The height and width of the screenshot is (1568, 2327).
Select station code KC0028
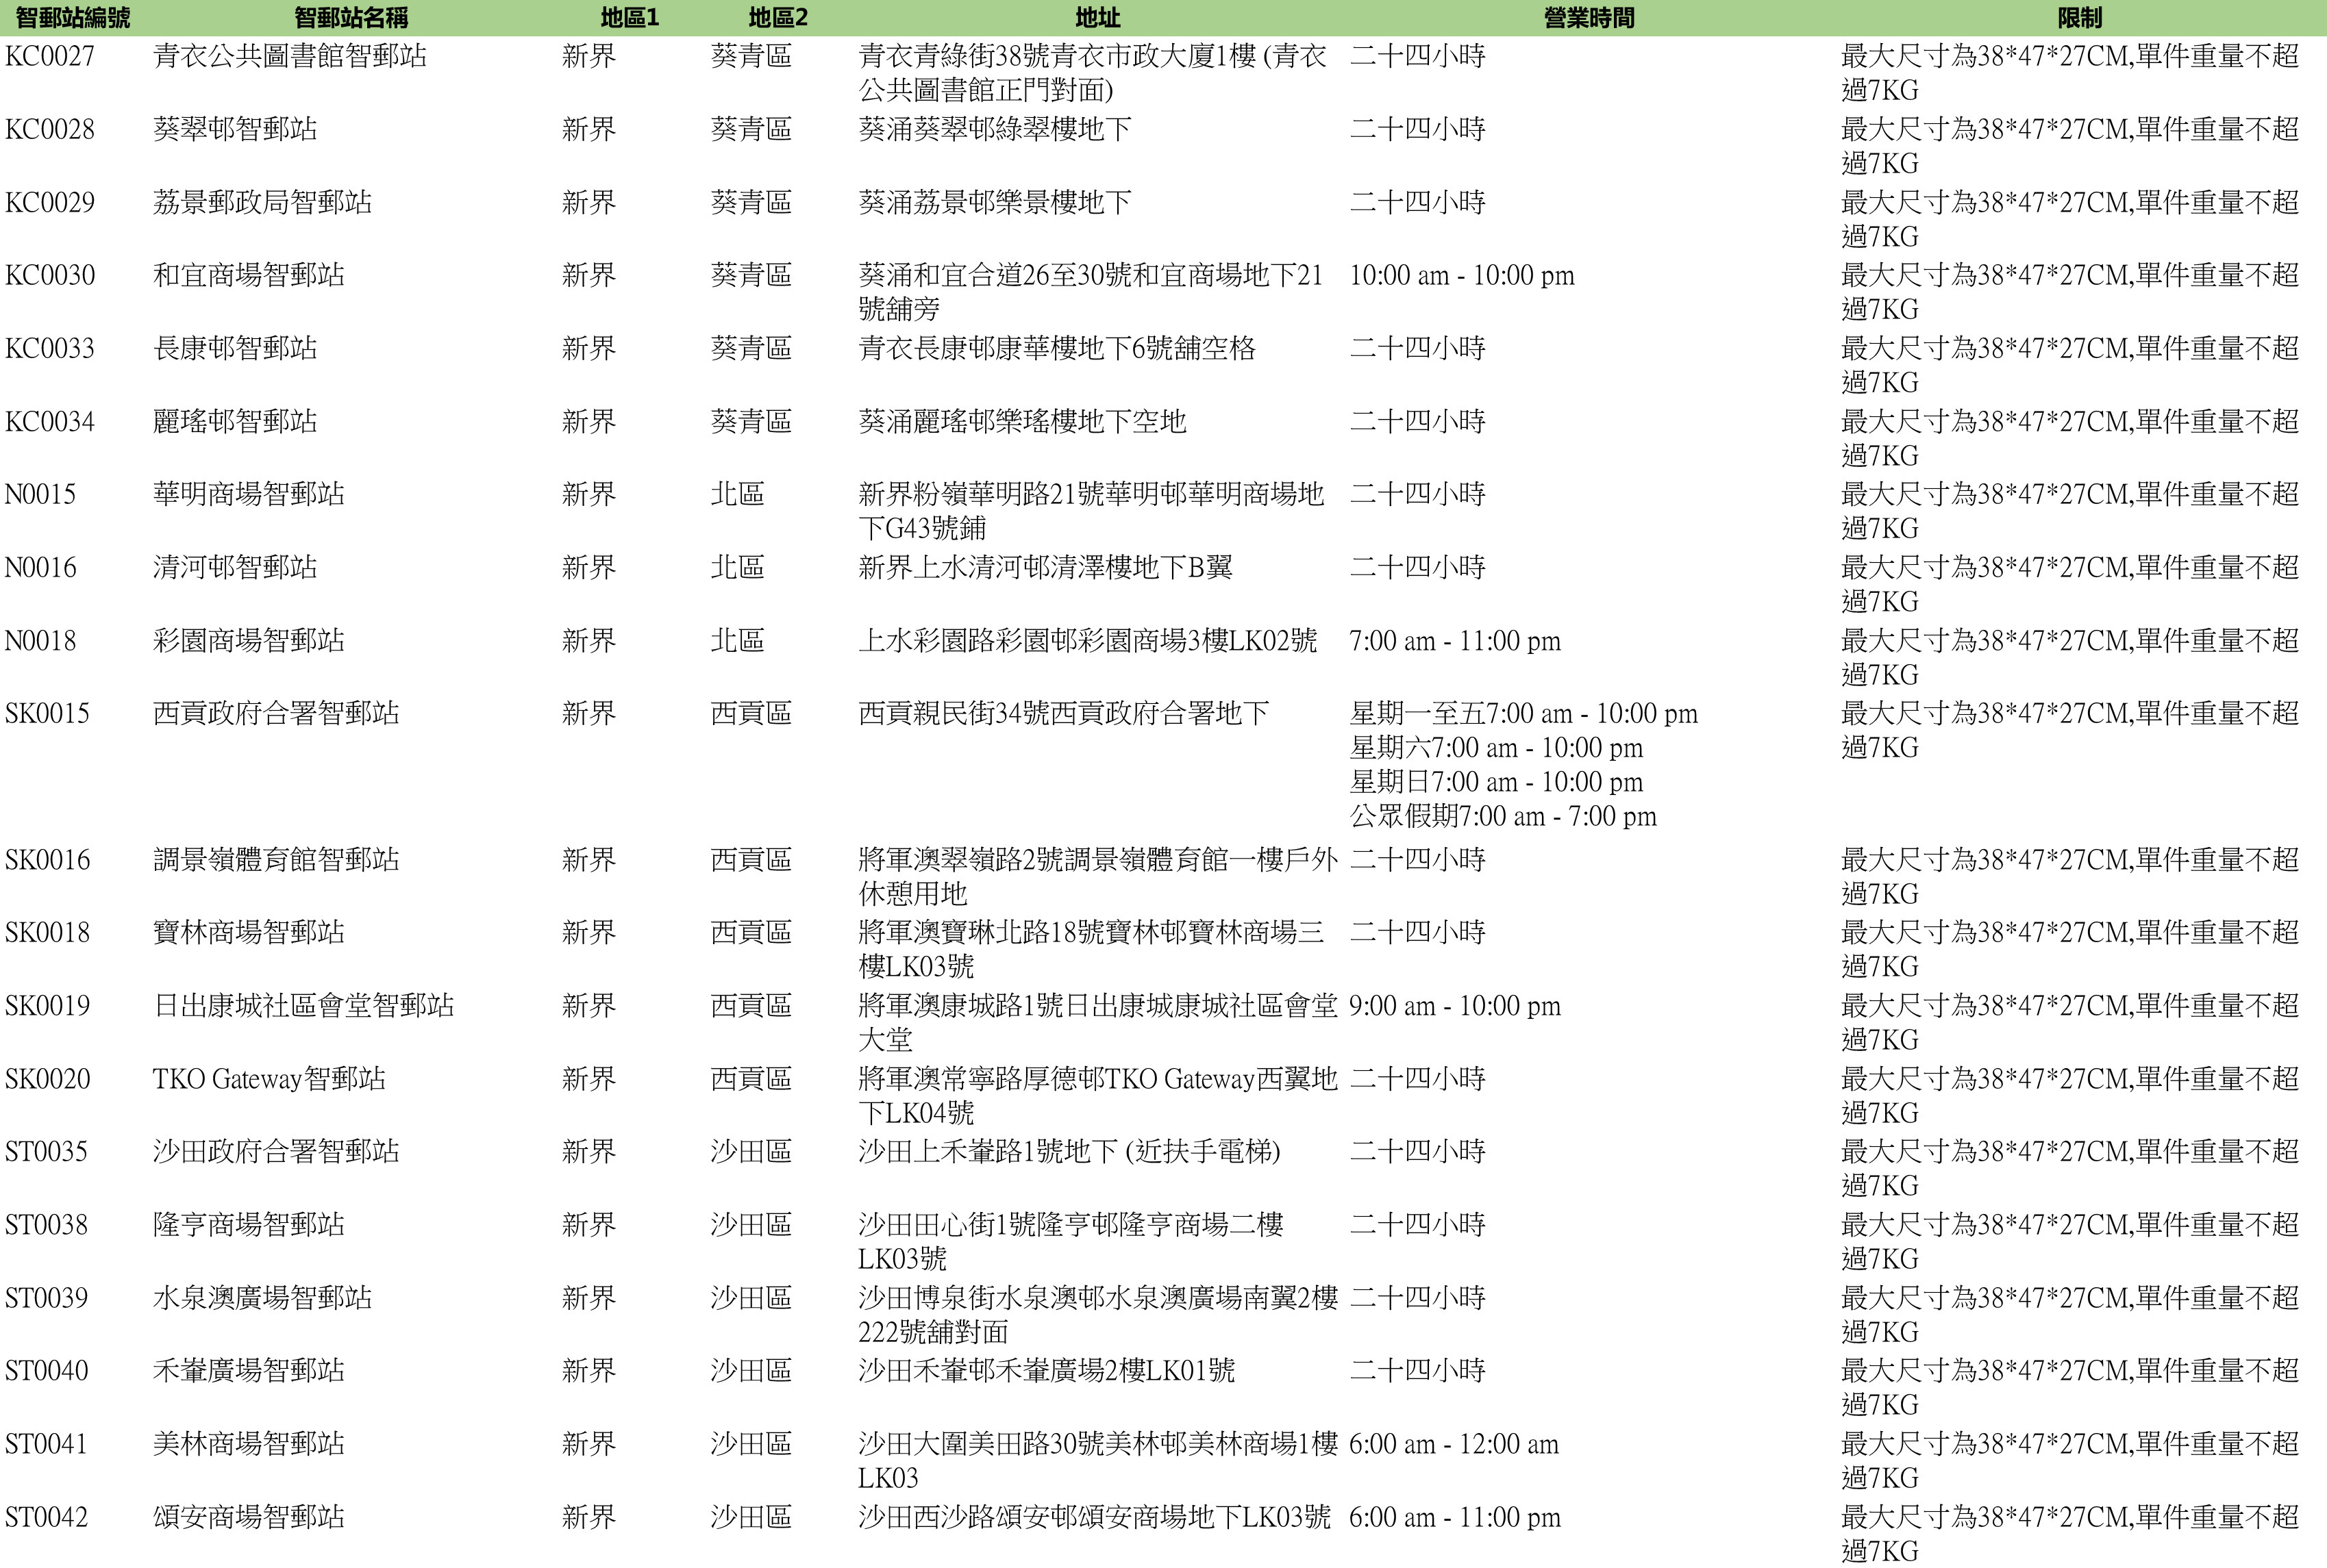click(x=50, y=129)
